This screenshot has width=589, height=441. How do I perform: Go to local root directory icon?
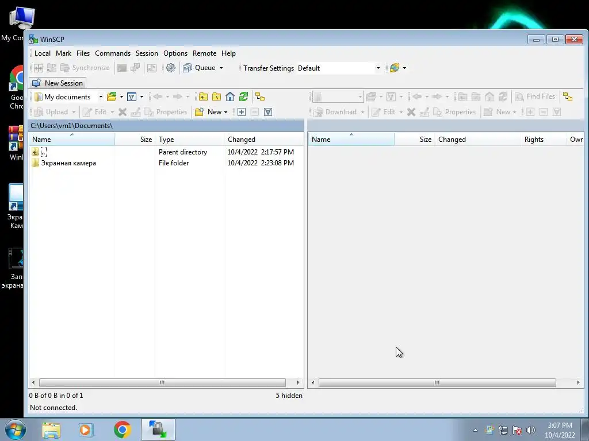click(x=216, y=96)
